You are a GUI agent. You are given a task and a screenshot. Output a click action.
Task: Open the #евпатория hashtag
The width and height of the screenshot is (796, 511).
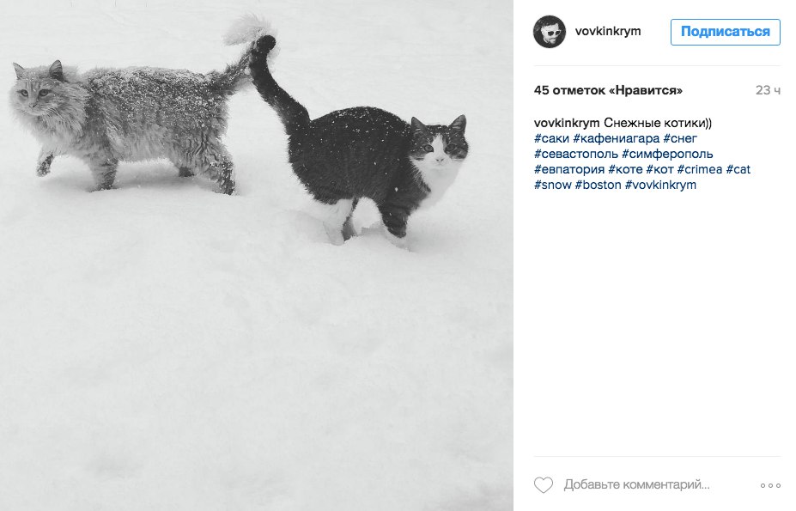(x=569, y=170)
